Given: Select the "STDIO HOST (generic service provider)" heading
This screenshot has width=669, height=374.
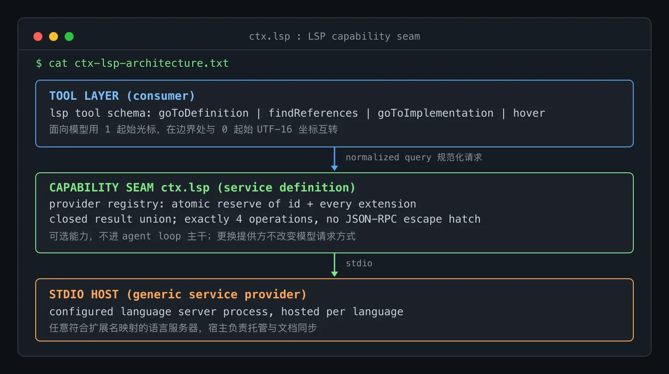Looking at the screenshot, I should coord(178,295).
